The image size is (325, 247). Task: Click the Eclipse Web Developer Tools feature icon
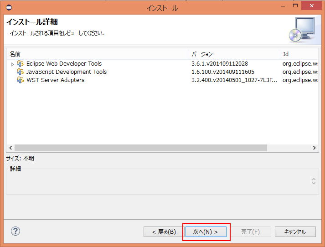[x=21, y=64]
